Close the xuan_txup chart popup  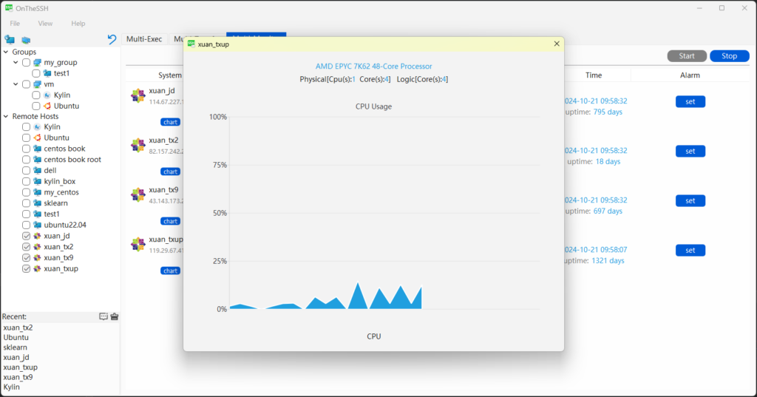click(x=557, y=44)
